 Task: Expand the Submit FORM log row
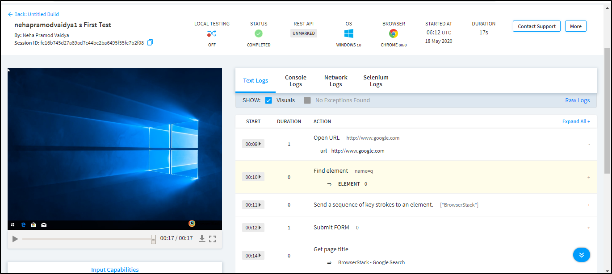589,228
